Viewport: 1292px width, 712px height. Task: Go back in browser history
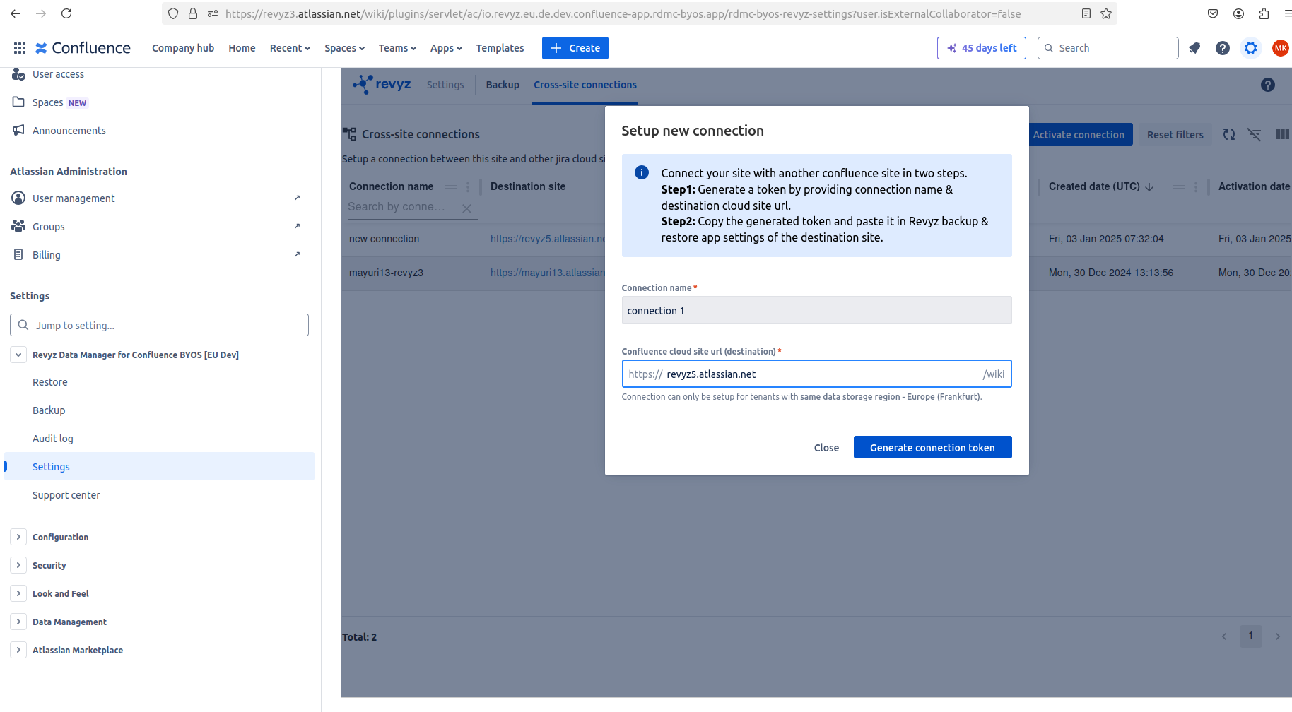pyautogui.click(x=16, y=13)
